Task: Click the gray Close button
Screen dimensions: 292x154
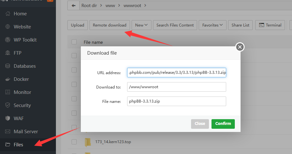Action: (x=200, y=124)
